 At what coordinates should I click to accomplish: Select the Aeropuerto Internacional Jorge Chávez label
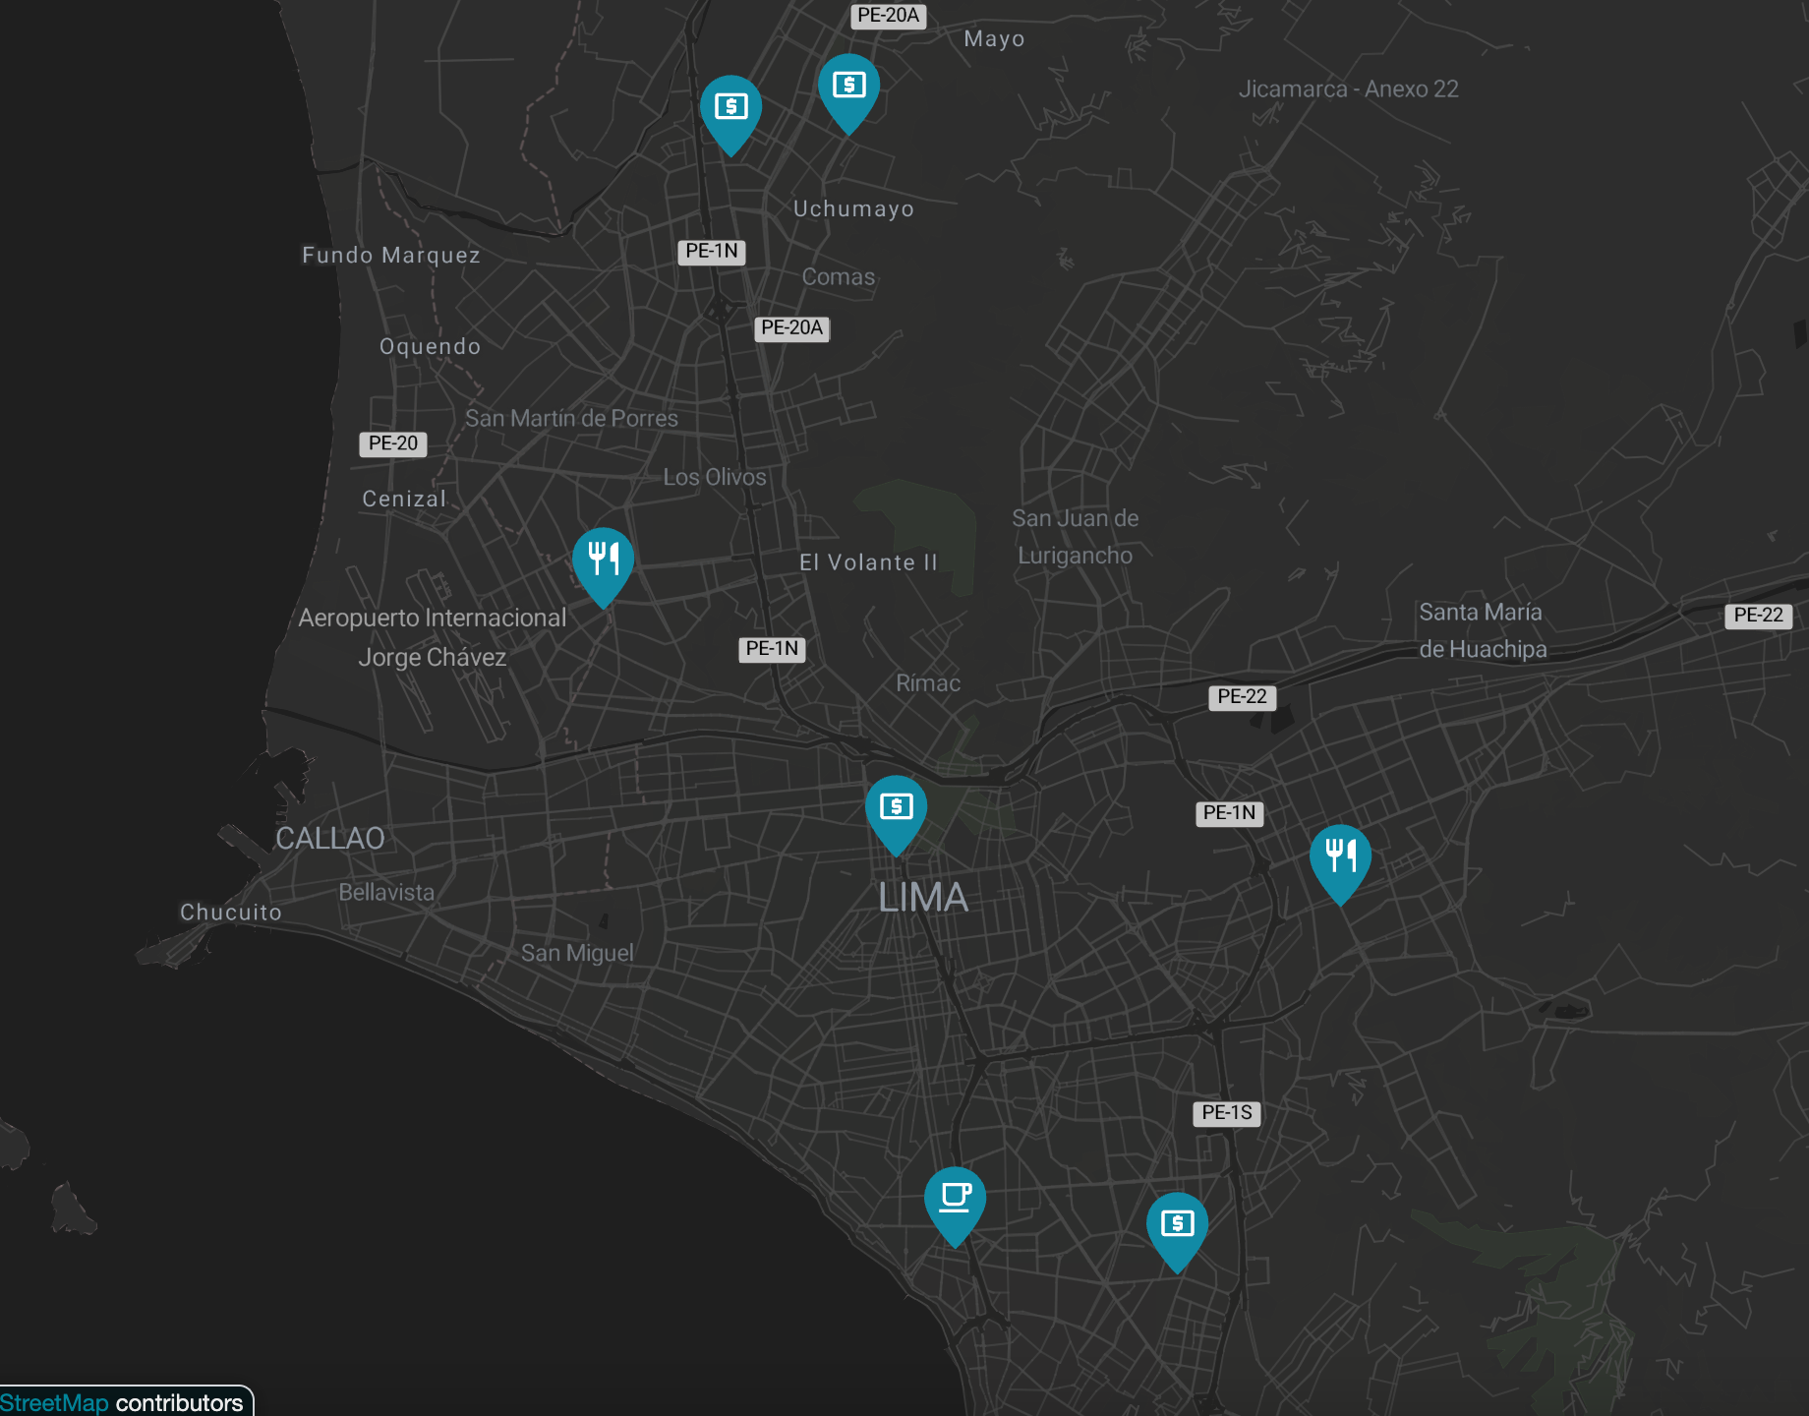pyautogui.click(x=432, y=637)
